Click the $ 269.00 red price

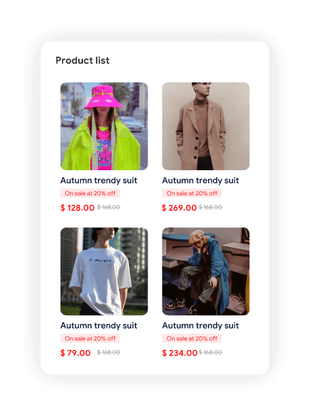click(x=179, y=208)
